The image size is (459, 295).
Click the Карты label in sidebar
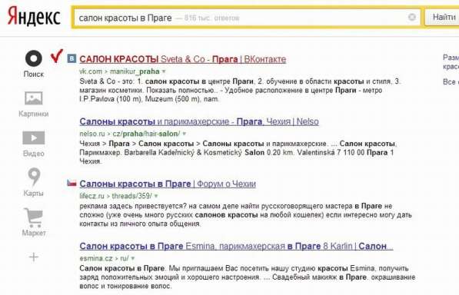(x=33, y=194)
